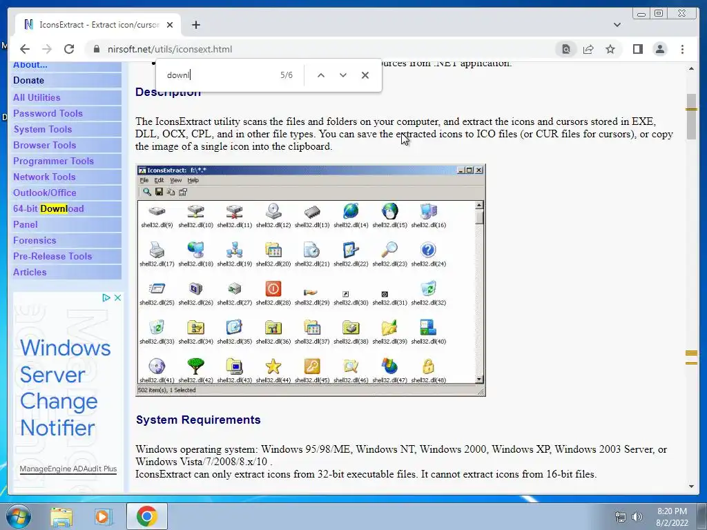Image resolution: width=707 pixels, height=530 pixels.
Task: Click the shell32.dll(28) red power icon
Action: pyautogui.click(x=273, y=289)
